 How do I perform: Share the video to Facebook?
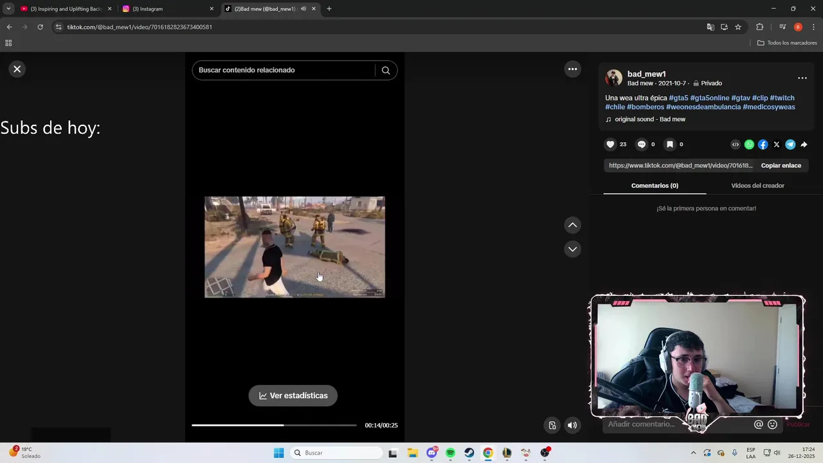[763, 145]
